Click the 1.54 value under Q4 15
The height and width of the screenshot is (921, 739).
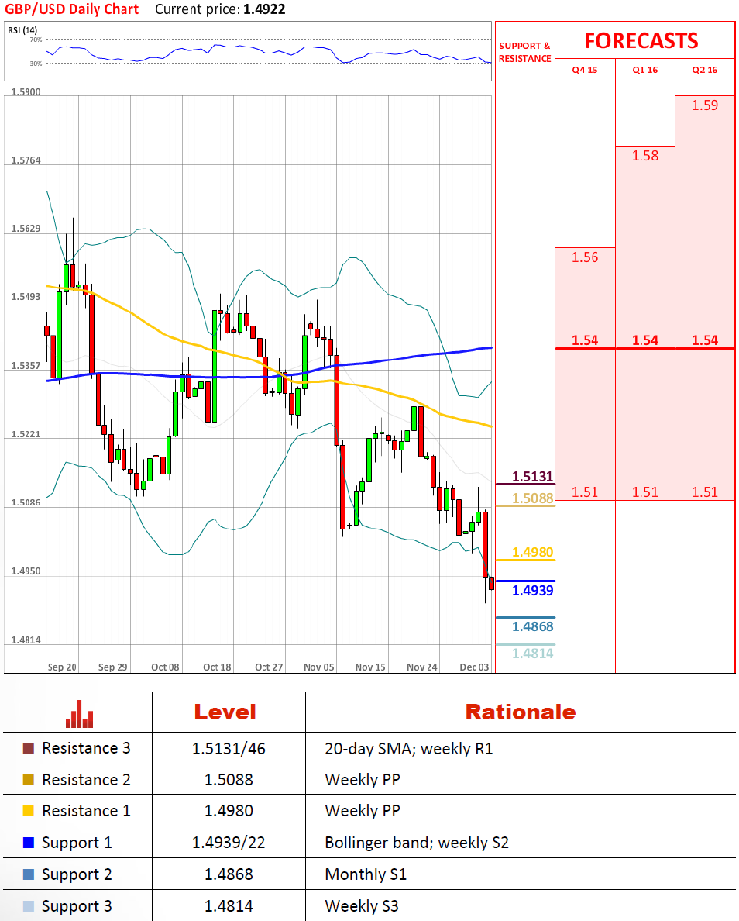point(585,340)
